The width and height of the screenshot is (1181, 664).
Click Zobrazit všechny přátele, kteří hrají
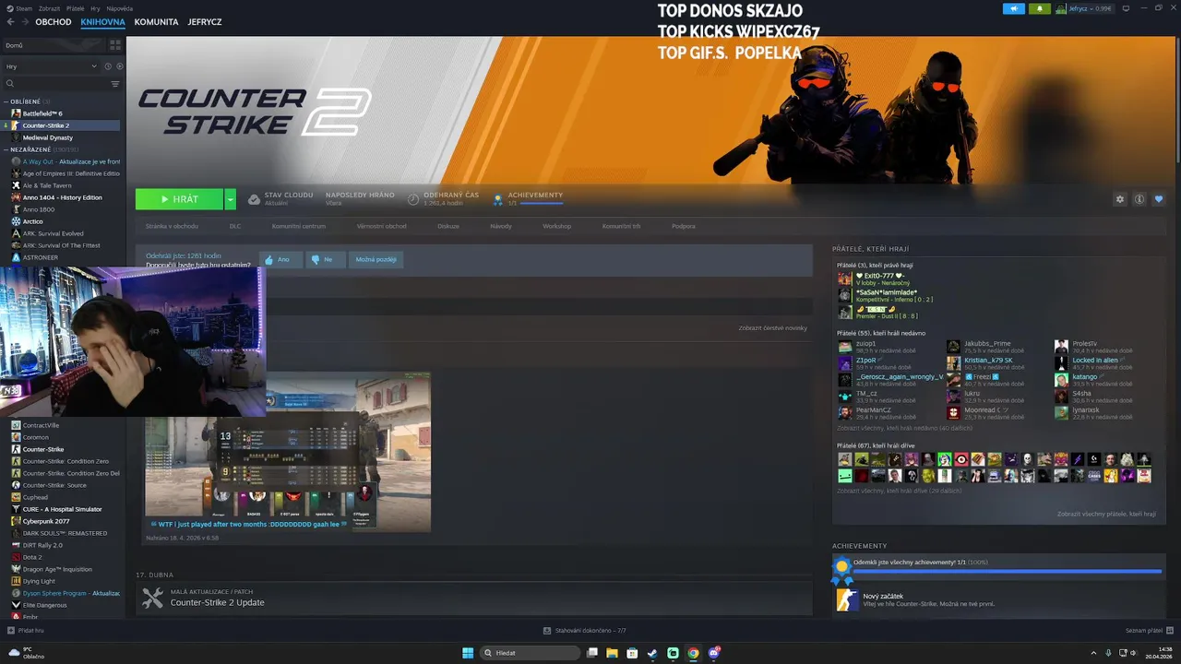[x=1106, y=514]
